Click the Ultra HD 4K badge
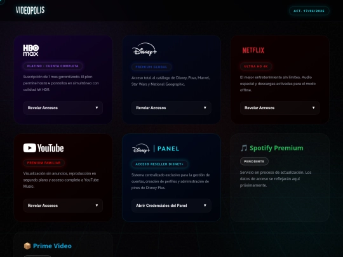343x257 pixels. point(256,66)
